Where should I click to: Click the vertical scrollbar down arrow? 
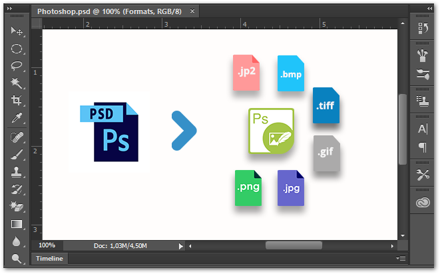tap(403, 235)
